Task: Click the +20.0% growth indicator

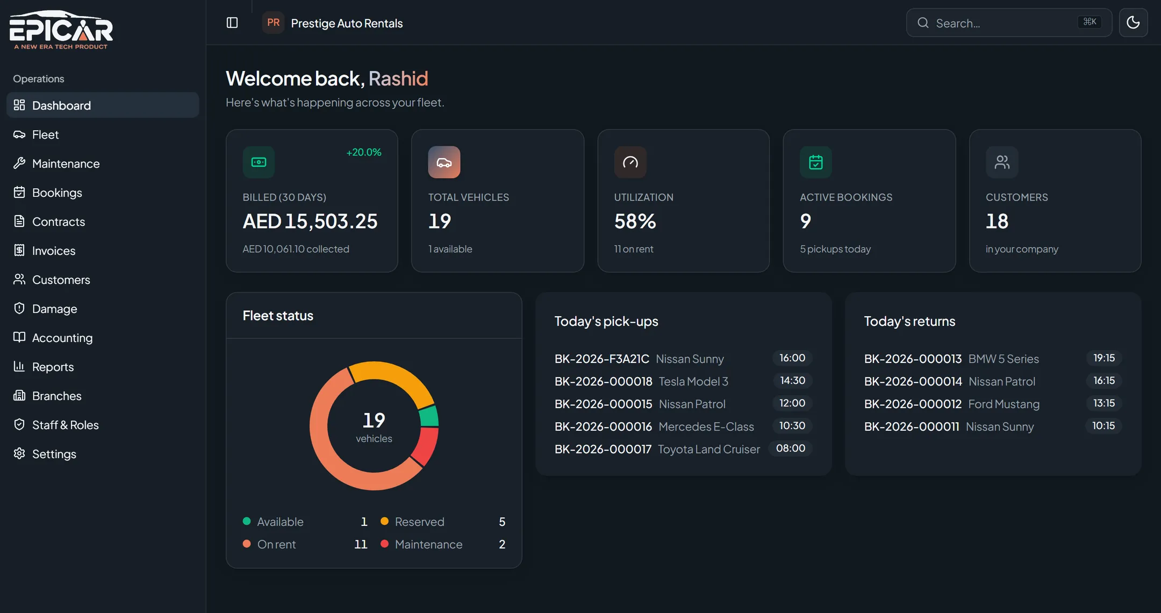Action: (x=364, y=152)
